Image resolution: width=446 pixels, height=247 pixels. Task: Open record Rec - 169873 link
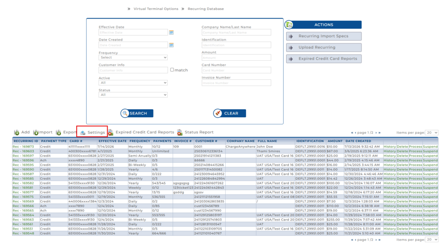pyautogui.click(x=23, y=147)
